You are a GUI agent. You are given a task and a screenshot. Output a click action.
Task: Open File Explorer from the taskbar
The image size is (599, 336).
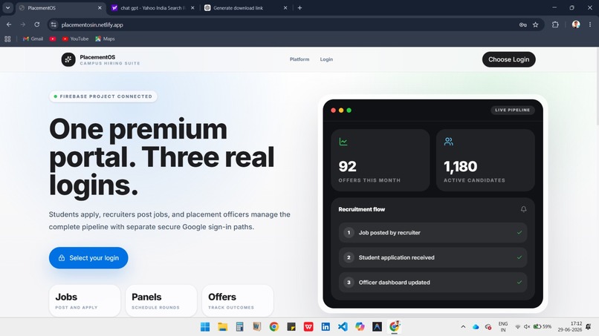[222, 327]
